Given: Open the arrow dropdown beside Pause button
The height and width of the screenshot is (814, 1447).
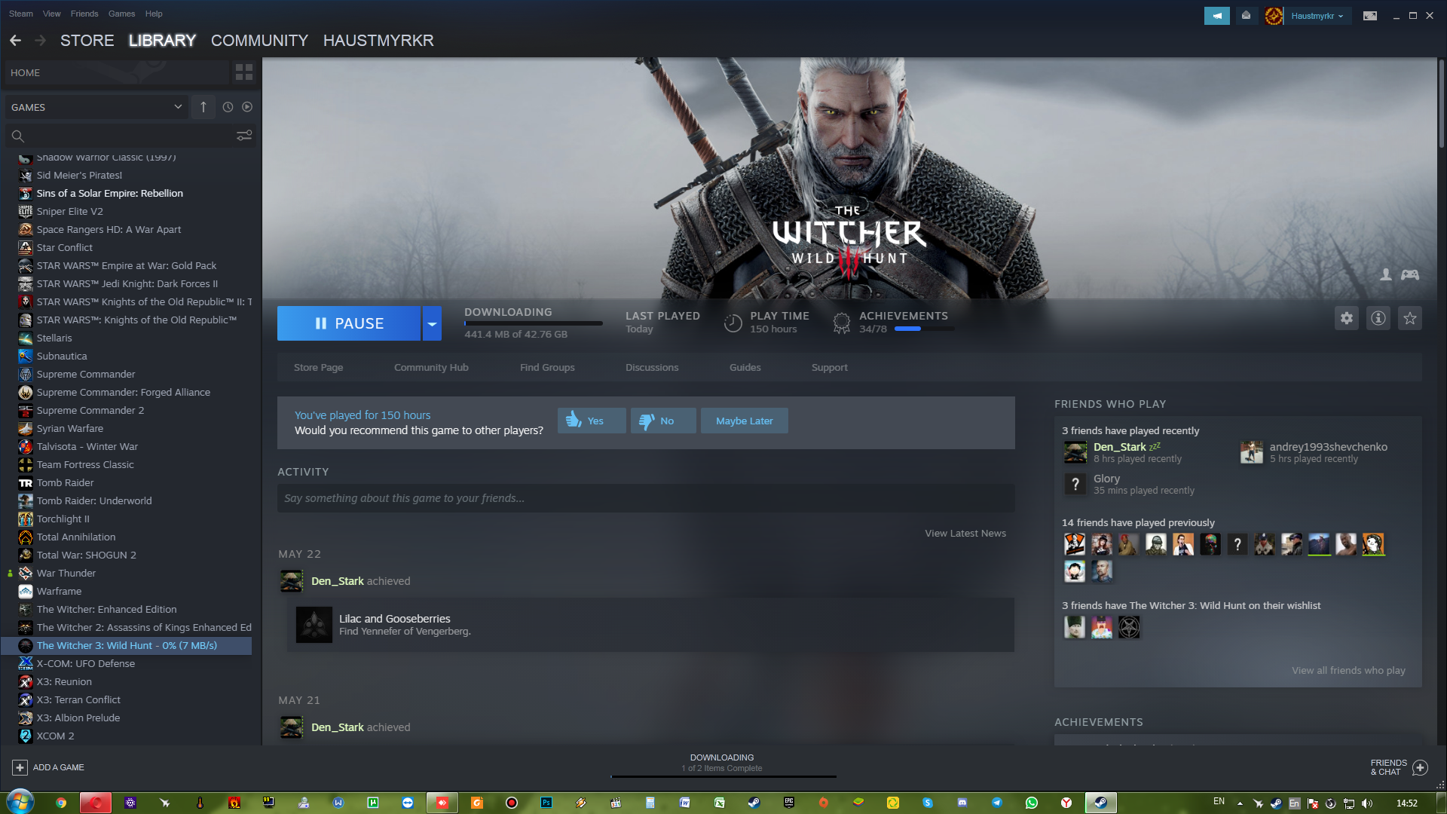Looking at the screenshot, I should 432,323.
